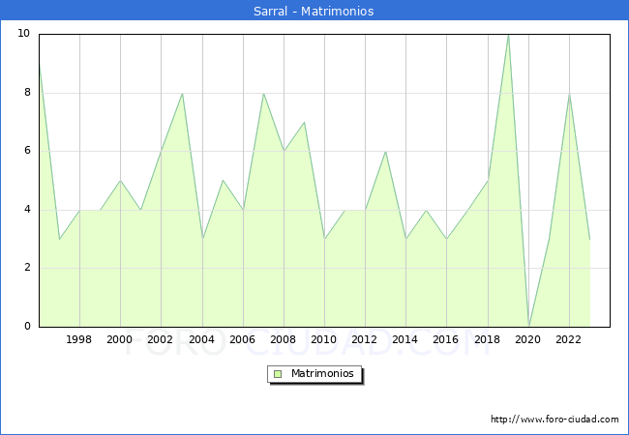
Task: Click the y-axis value 8
Action: 27,92
